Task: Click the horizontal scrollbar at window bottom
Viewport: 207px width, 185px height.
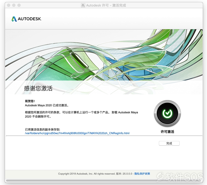Action: click(104, 181)
